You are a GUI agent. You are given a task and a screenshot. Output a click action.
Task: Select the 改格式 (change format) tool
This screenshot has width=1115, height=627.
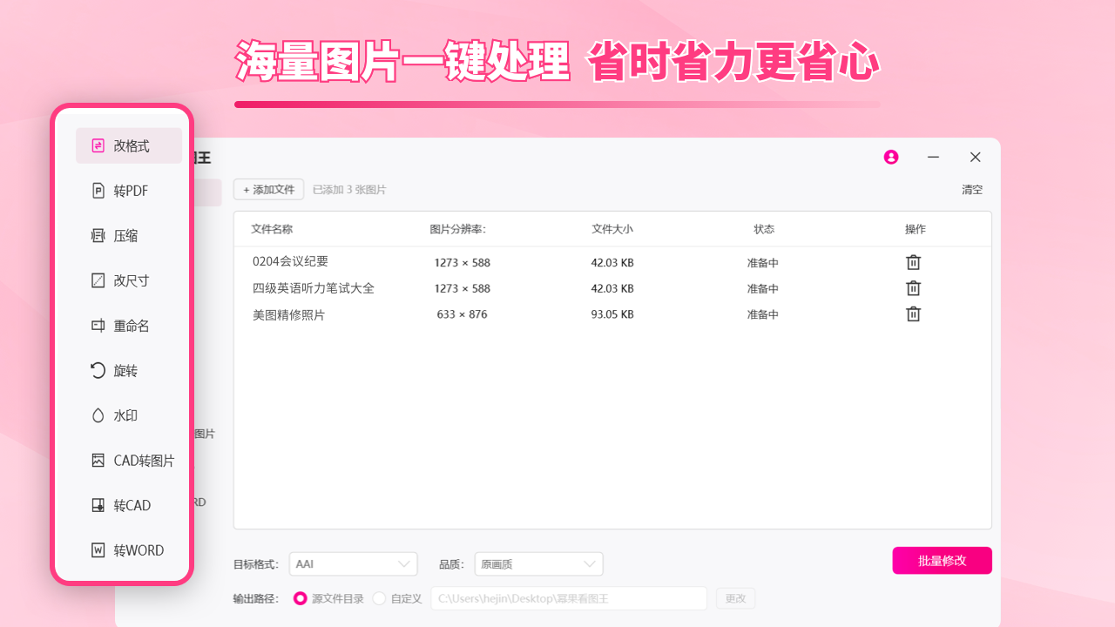128,145
